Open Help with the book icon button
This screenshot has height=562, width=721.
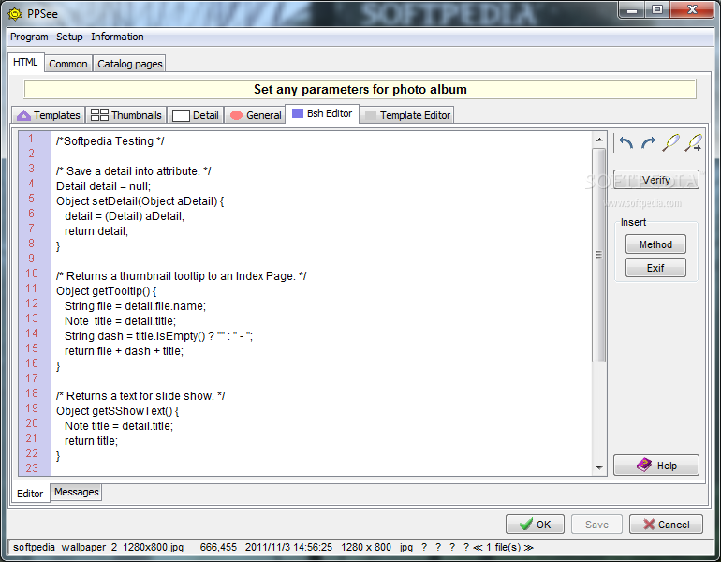pos(656,466)
